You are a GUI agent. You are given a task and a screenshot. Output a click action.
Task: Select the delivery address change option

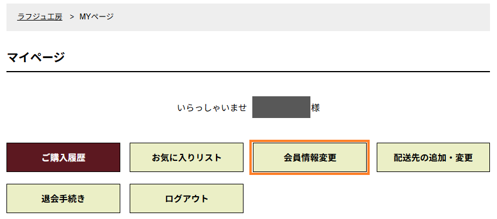(433, 157)
